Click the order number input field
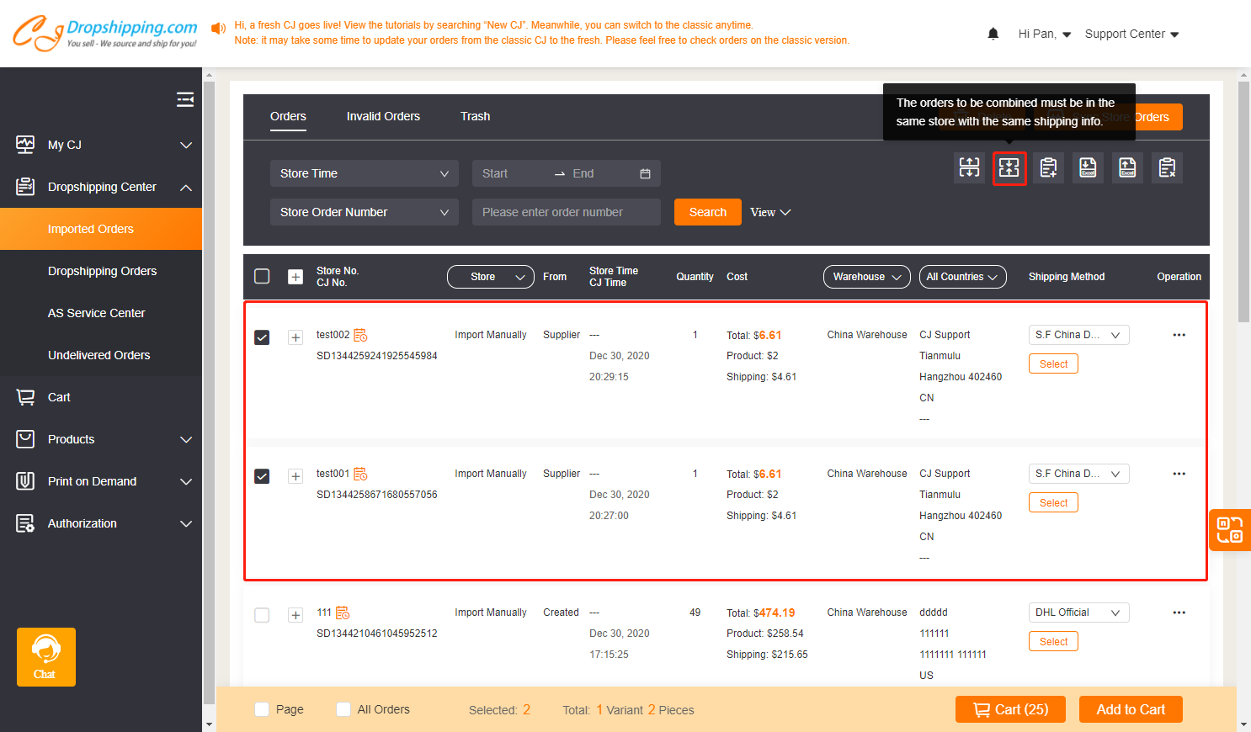The image size is (1251, 732). (x=566, y=212)
